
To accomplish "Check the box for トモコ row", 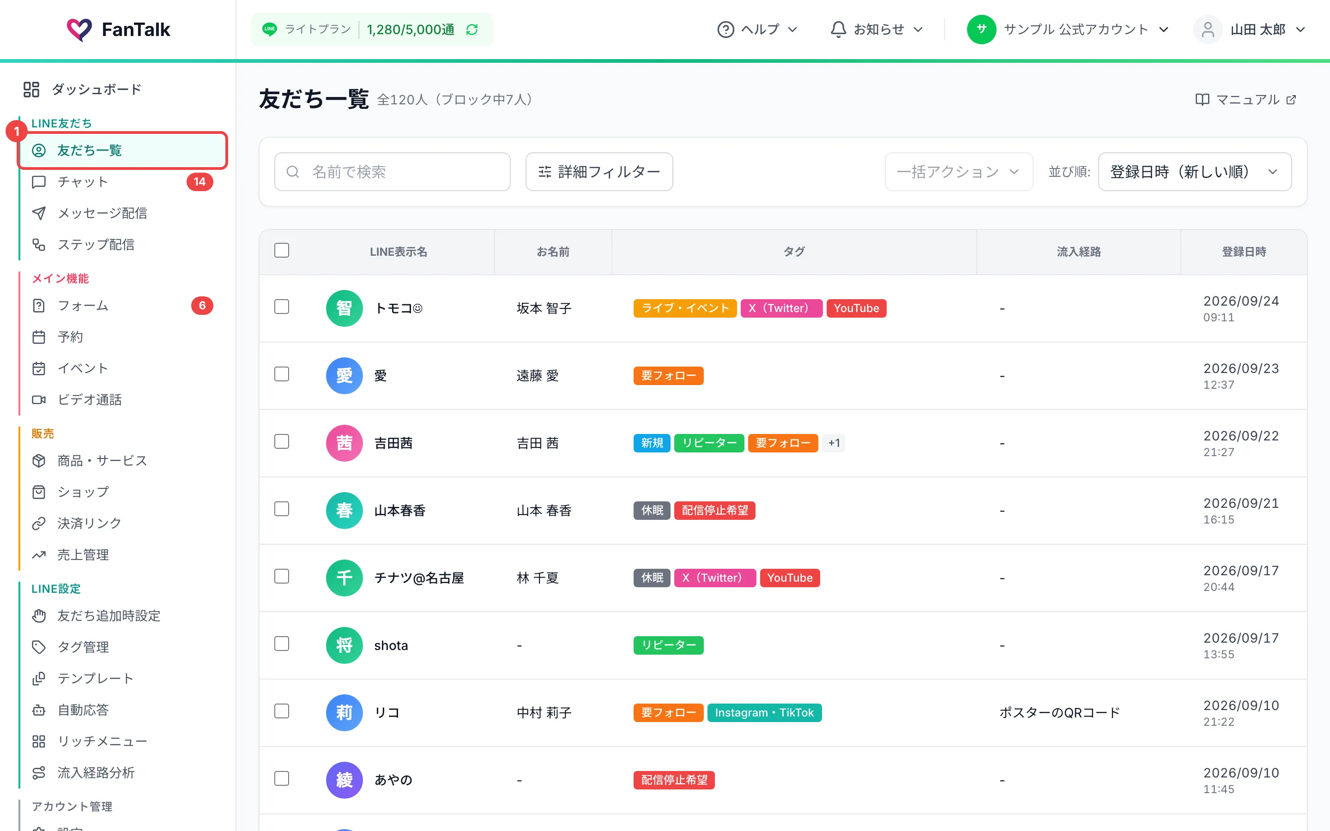I will [281, 307].
